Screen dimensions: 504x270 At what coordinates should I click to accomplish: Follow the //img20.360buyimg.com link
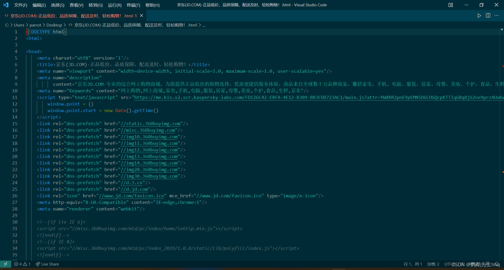pos(149,170)
